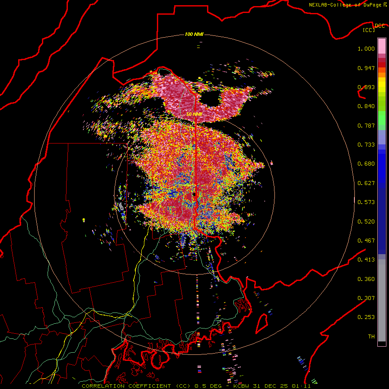Click the 'DCC' legend title
This screenshot has width=389, height=389.
[379, 26]
